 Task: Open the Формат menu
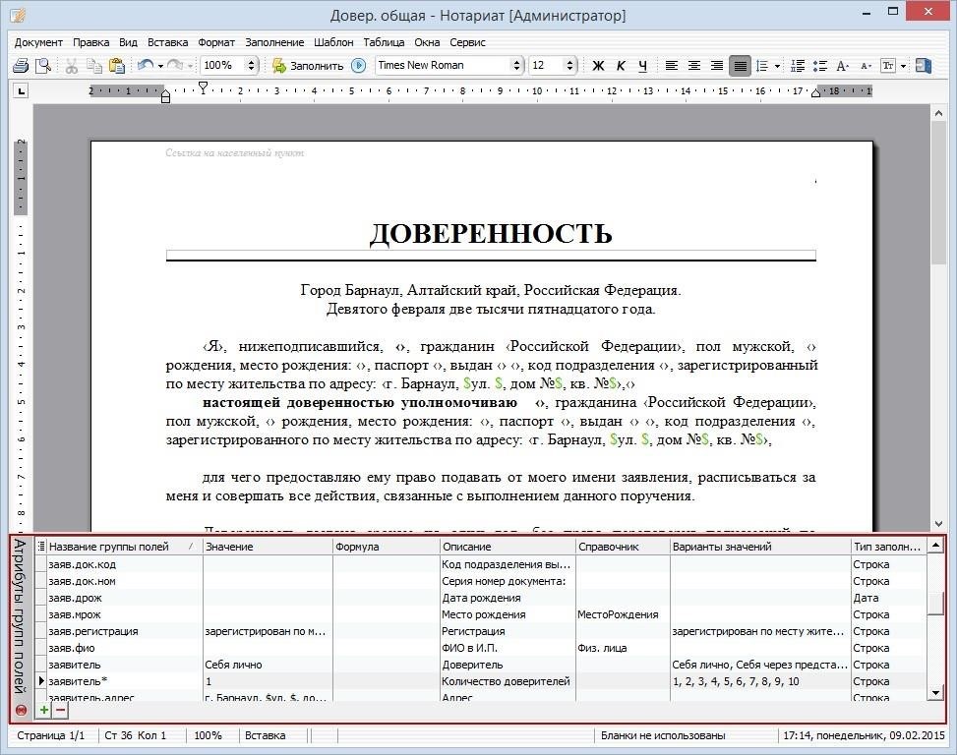click(x=216, y=42)
